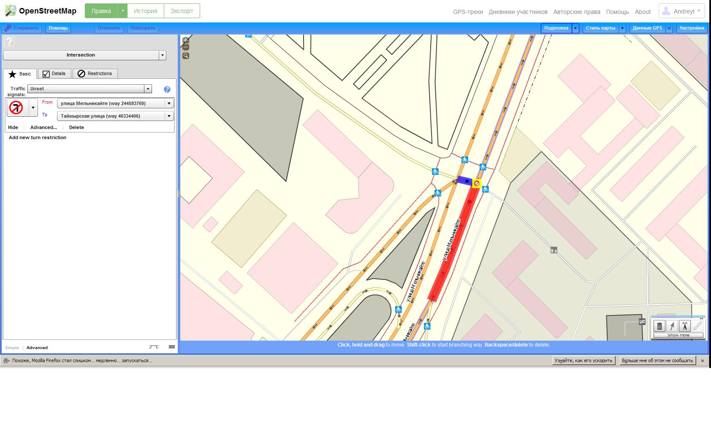
Task: Open the From way dropdown
Action: (x=169, y=103)
